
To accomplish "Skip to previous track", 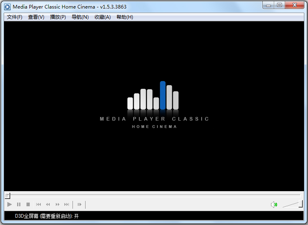I will [x=39, y=205].
